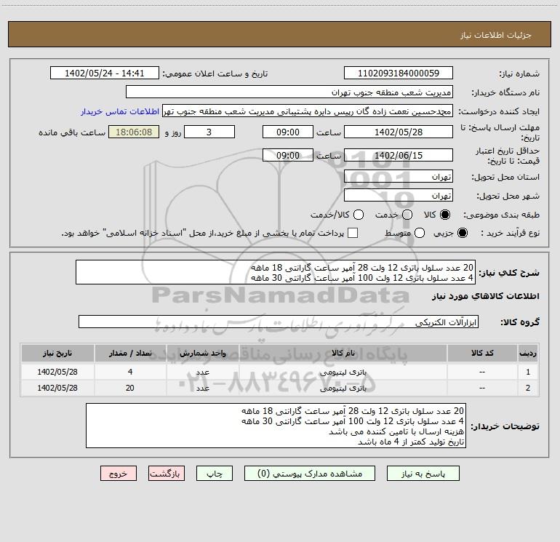Screen dimensions: 560x542
Task: Toggle the treasury payment checkbox
Action: [353, 233]
